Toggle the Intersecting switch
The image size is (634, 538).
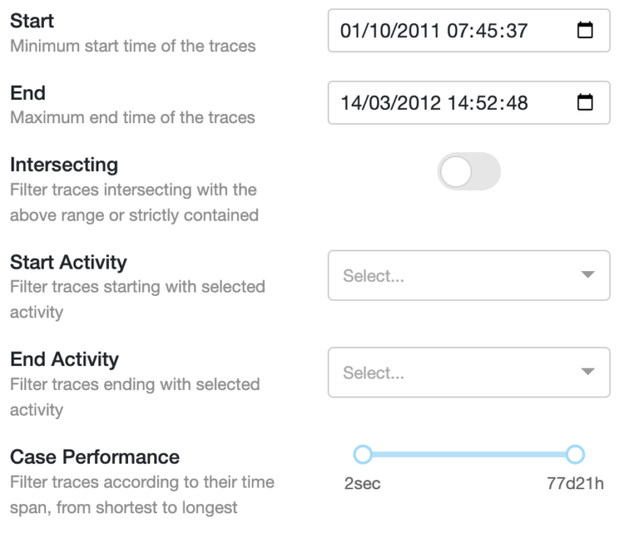tap(468, 172)
